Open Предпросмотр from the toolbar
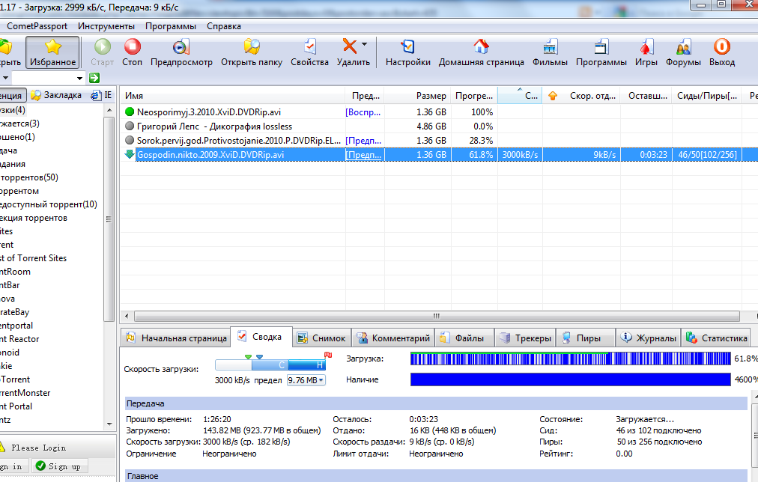Viewport: 758px width, 482px height. (x=181, y=53)
